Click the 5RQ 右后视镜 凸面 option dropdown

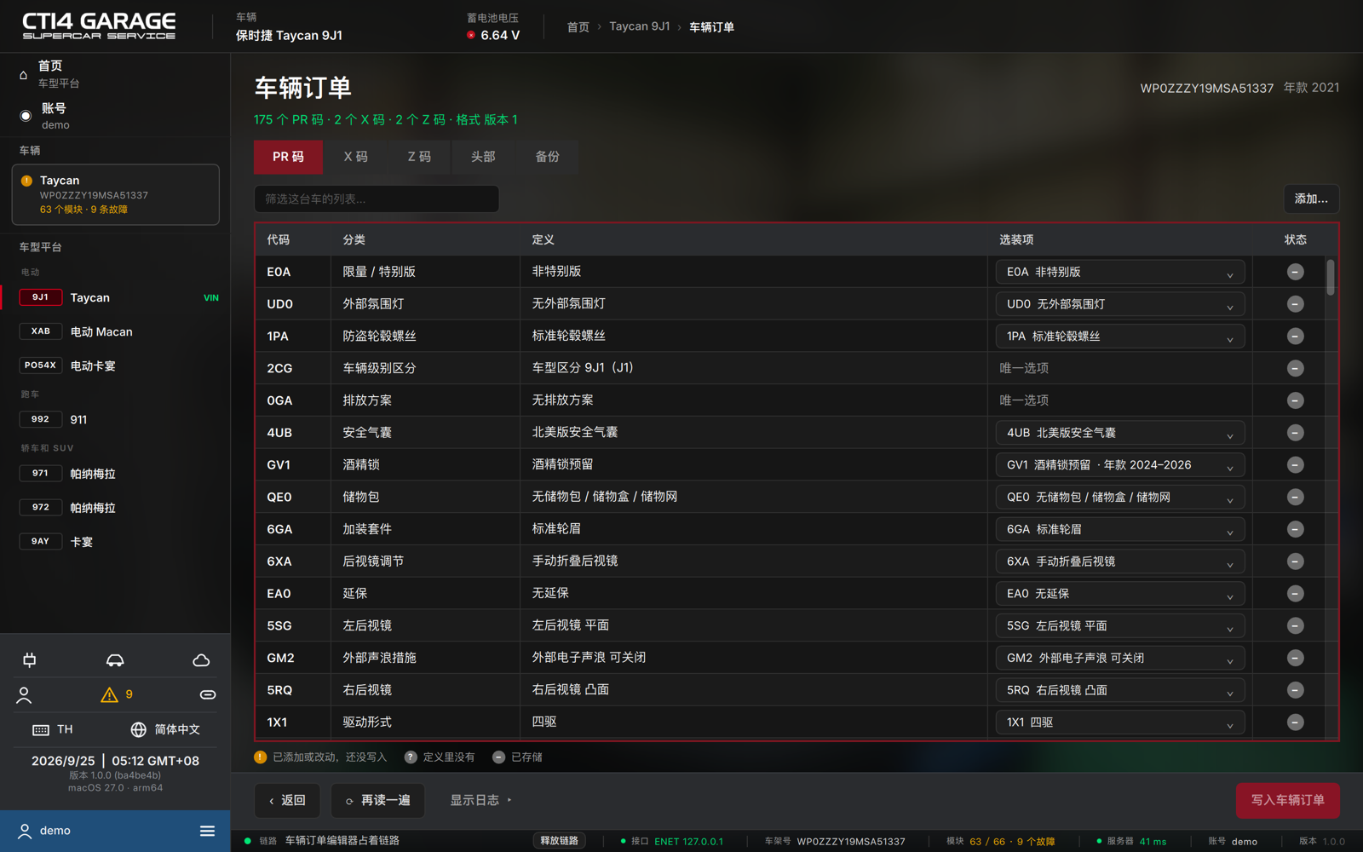coord(1119,690)
